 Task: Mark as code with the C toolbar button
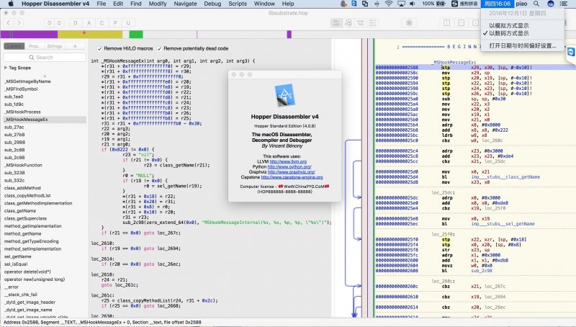pyautogui.click(x=102, y=23)
